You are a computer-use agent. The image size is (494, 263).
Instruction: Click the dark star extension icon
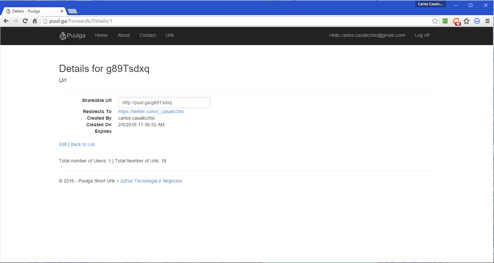pos(466,21)
